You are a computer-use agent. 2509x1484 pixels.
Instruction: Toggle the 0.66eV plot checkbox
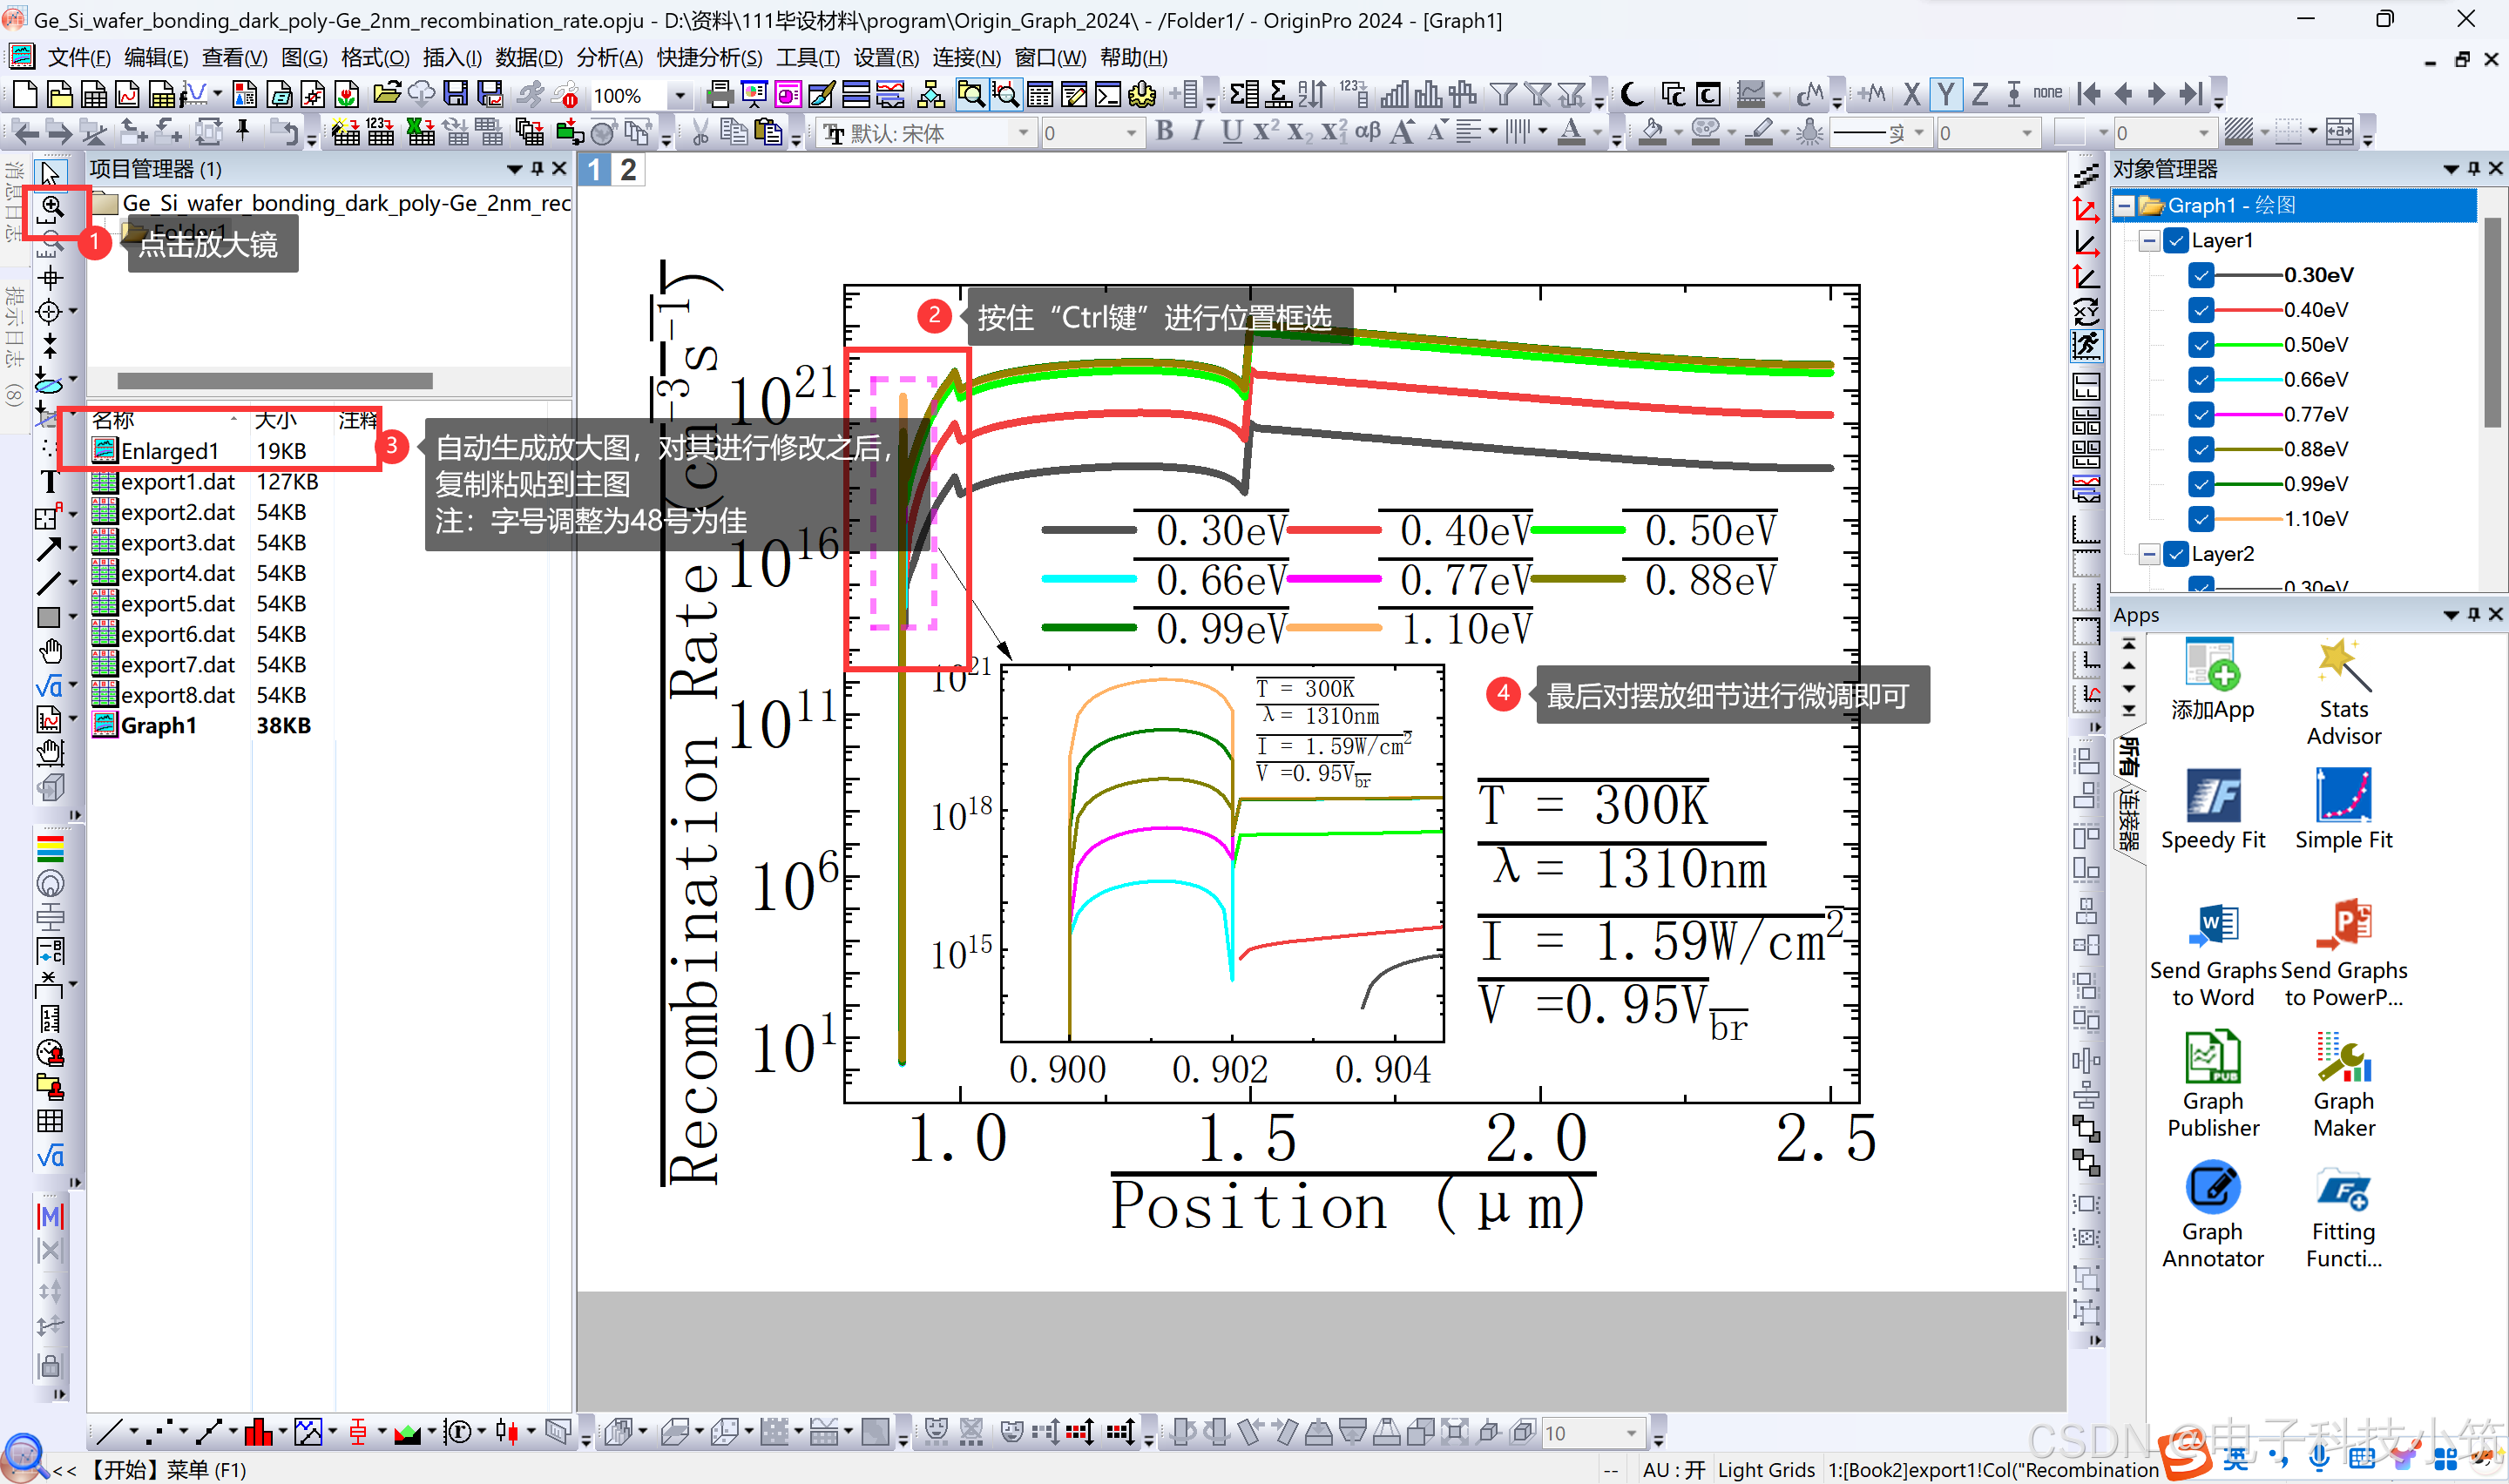click(x=2200, y=380)
